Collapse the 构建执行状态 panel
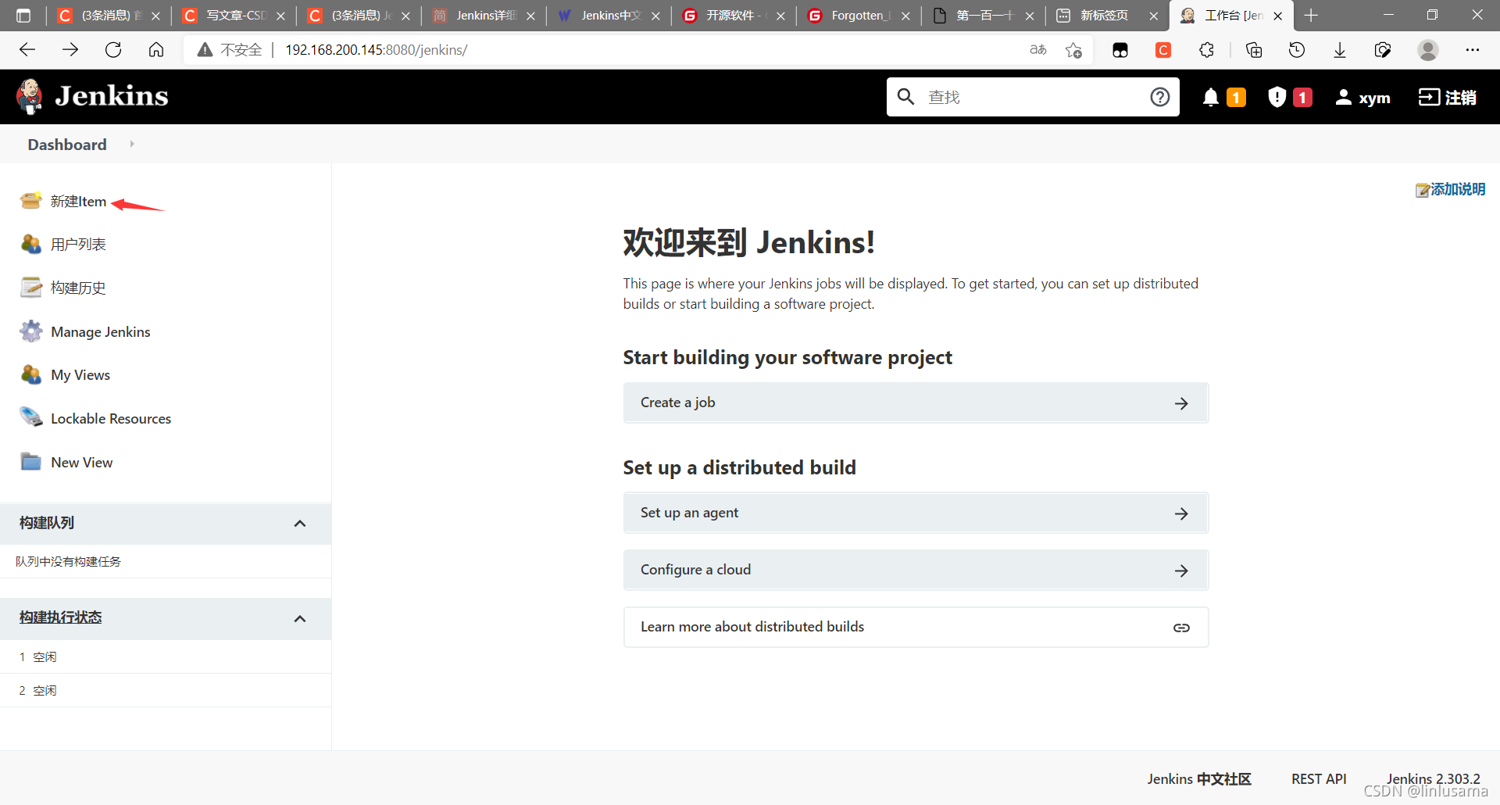1500x805 pixels. (300, 618)
